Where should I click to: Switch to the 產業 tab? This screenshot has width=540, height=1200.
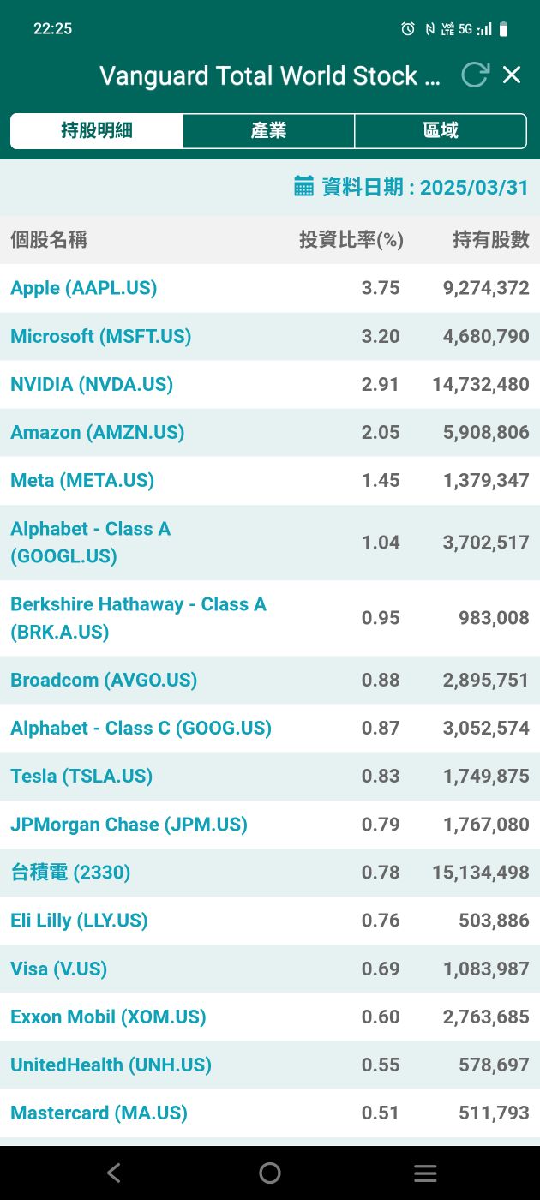tap(268, 131)
